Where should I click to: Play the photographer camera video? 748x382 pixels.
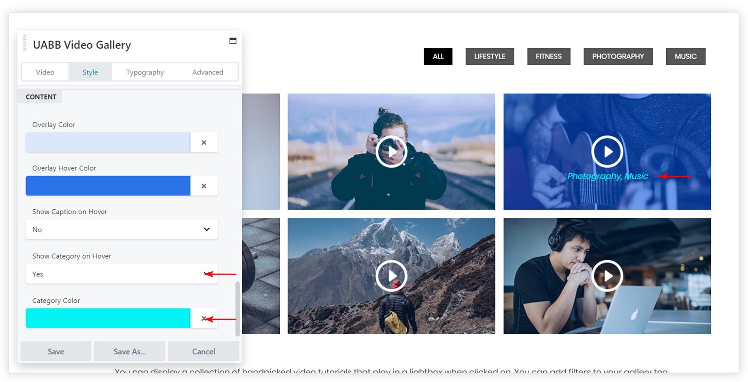click(391, 152)
